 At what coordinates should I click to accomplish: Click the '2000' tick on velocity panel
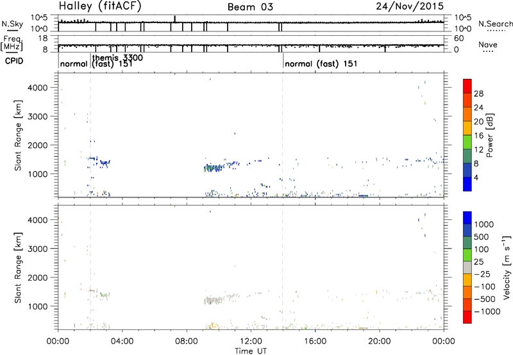tap(37, 277)
